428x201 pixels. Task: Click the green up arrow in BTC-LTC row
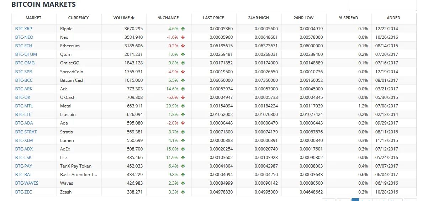tap(183, 115)
